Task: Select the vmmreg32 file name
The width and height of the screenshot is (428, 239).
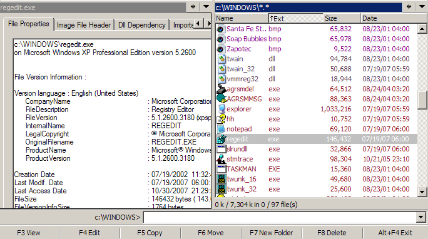Action: (242, 79)
